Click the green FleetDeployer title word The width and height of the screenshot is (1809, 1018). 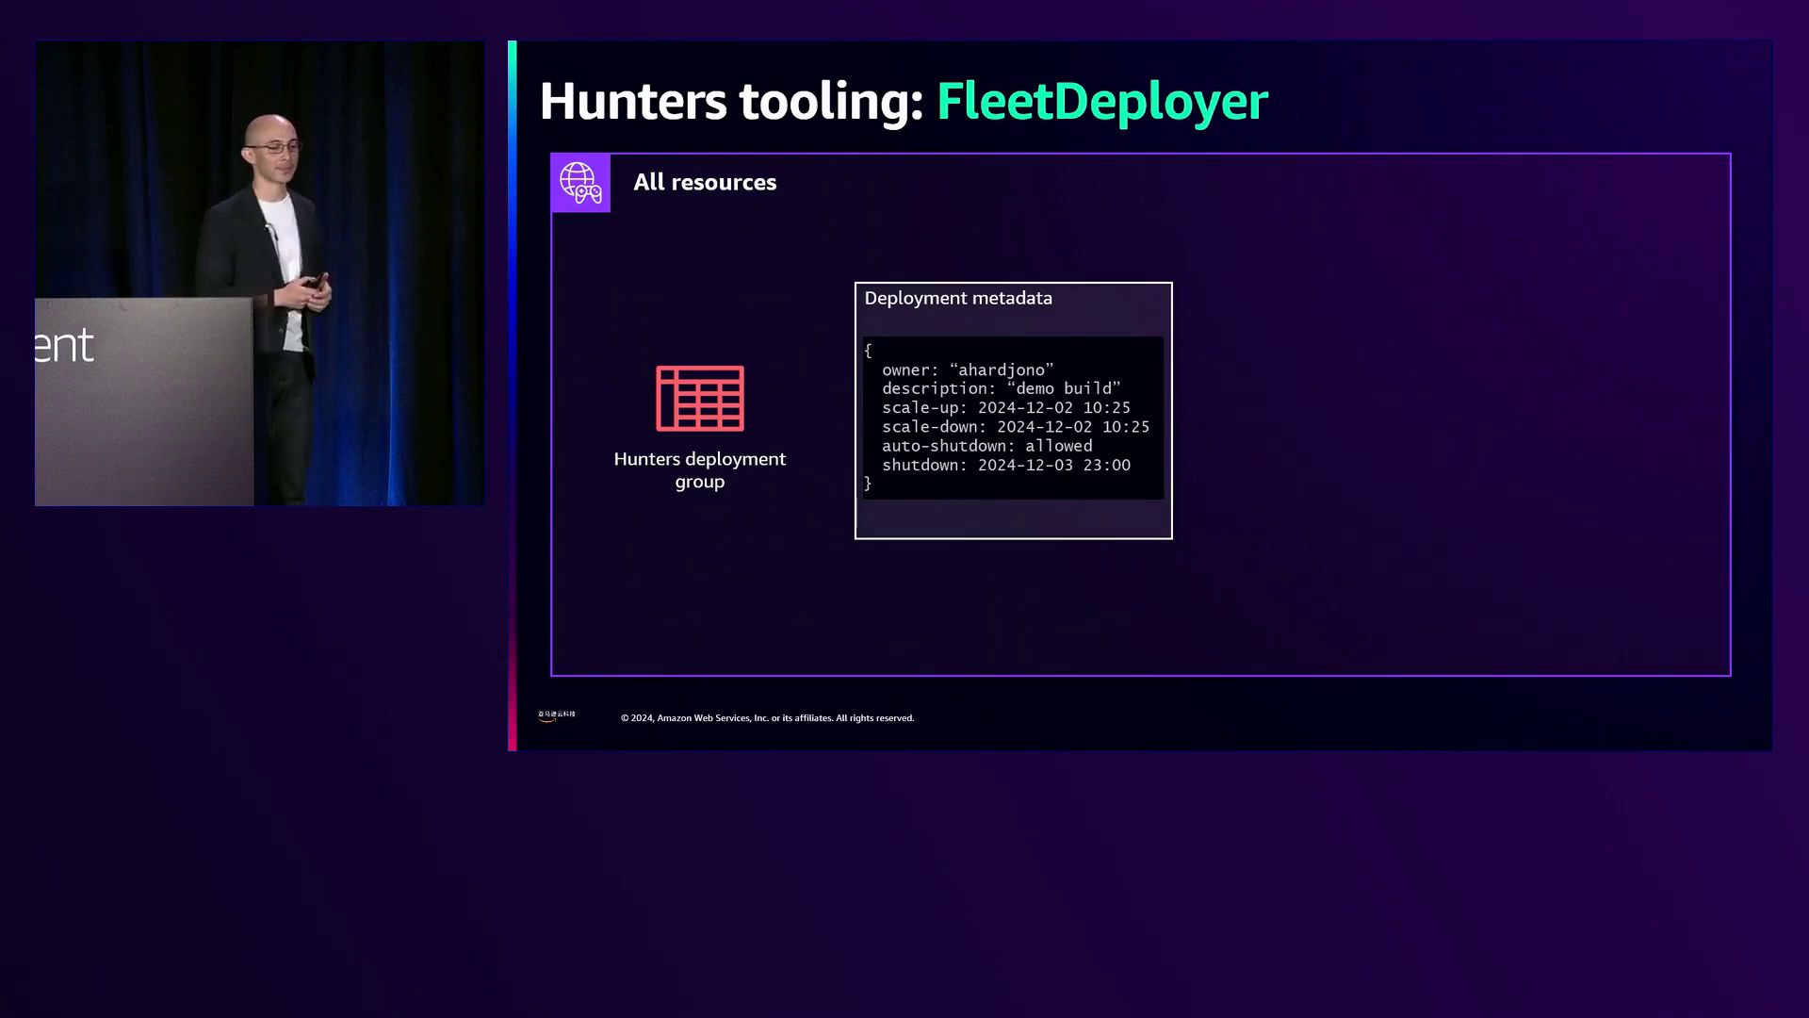(1101, 101)
